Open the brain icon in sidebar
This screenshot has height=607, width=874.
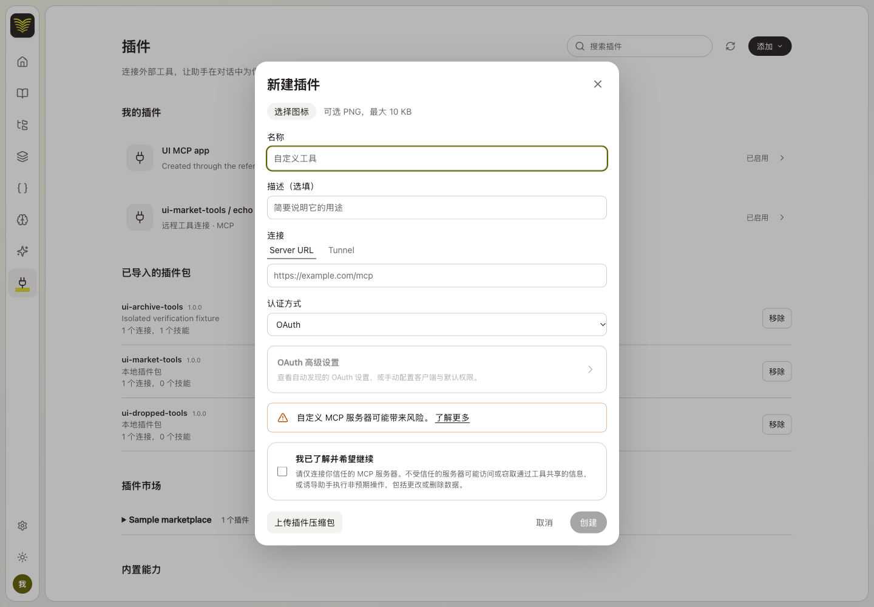pyautogui.click(x=22, y=220)
